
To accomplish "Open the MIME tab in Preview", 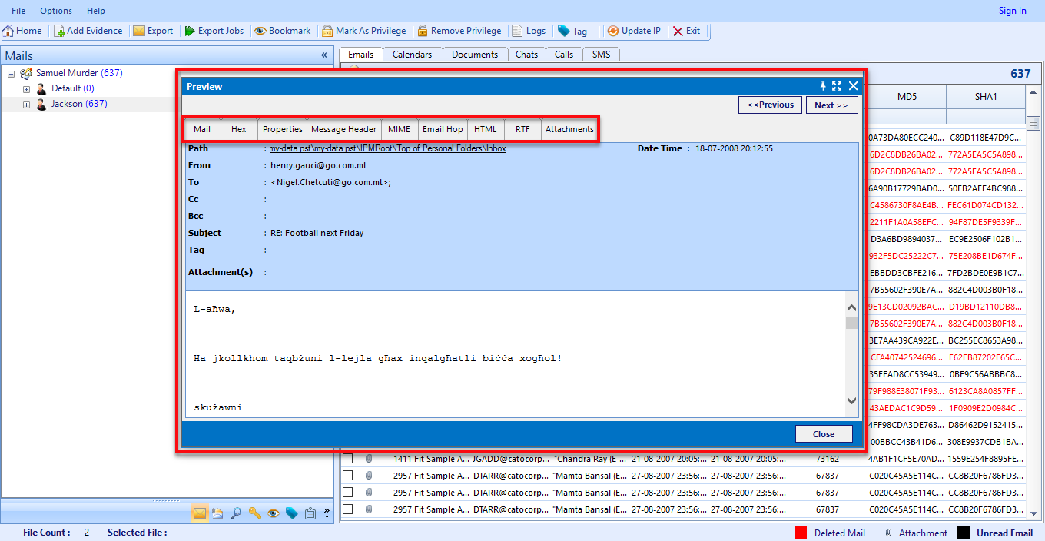I will coord(399,129).
